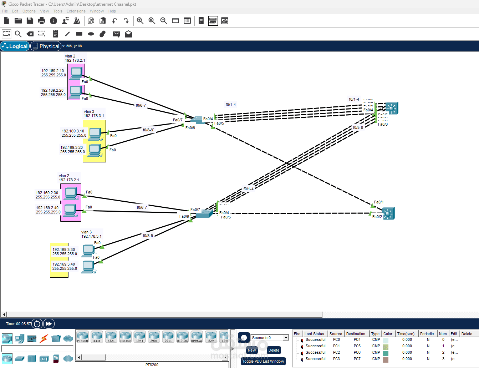Click New to create a scenario
This screenshot has height=368, width=479.
tap(251, 350)
